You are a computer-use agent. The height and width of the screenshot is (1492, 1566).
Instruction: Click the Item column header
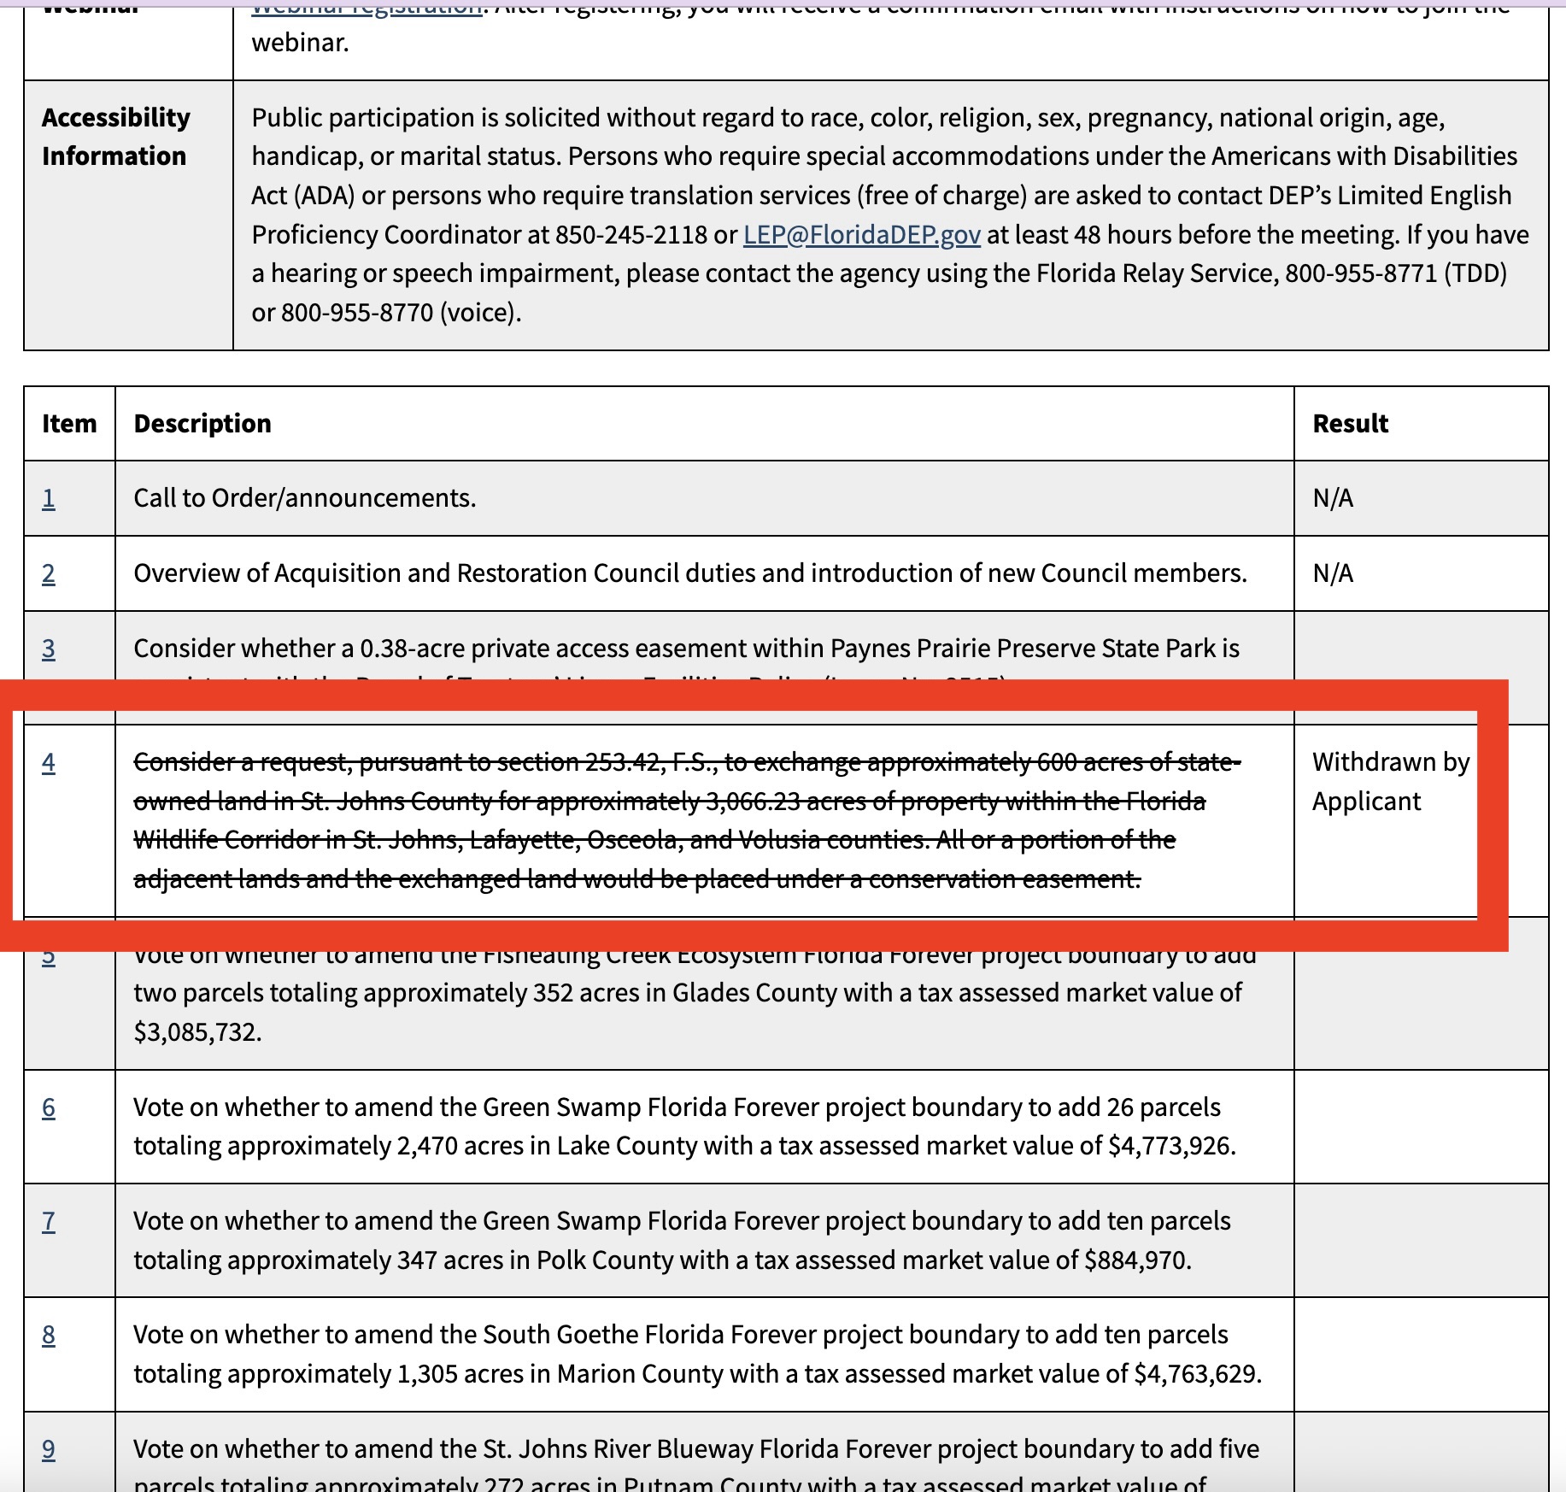click(69, 424)
